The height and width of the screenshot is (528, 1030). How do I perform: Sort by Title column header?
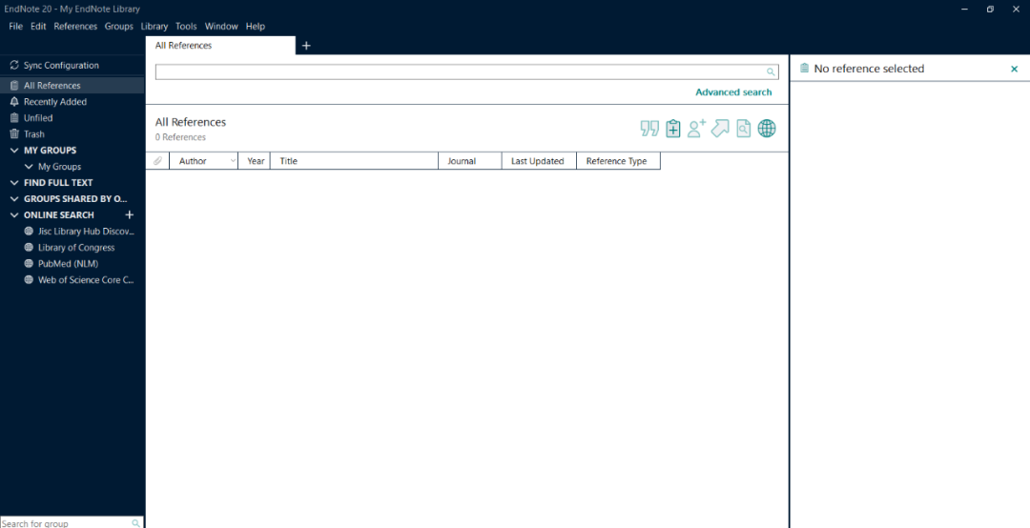[x=354, y=161]
